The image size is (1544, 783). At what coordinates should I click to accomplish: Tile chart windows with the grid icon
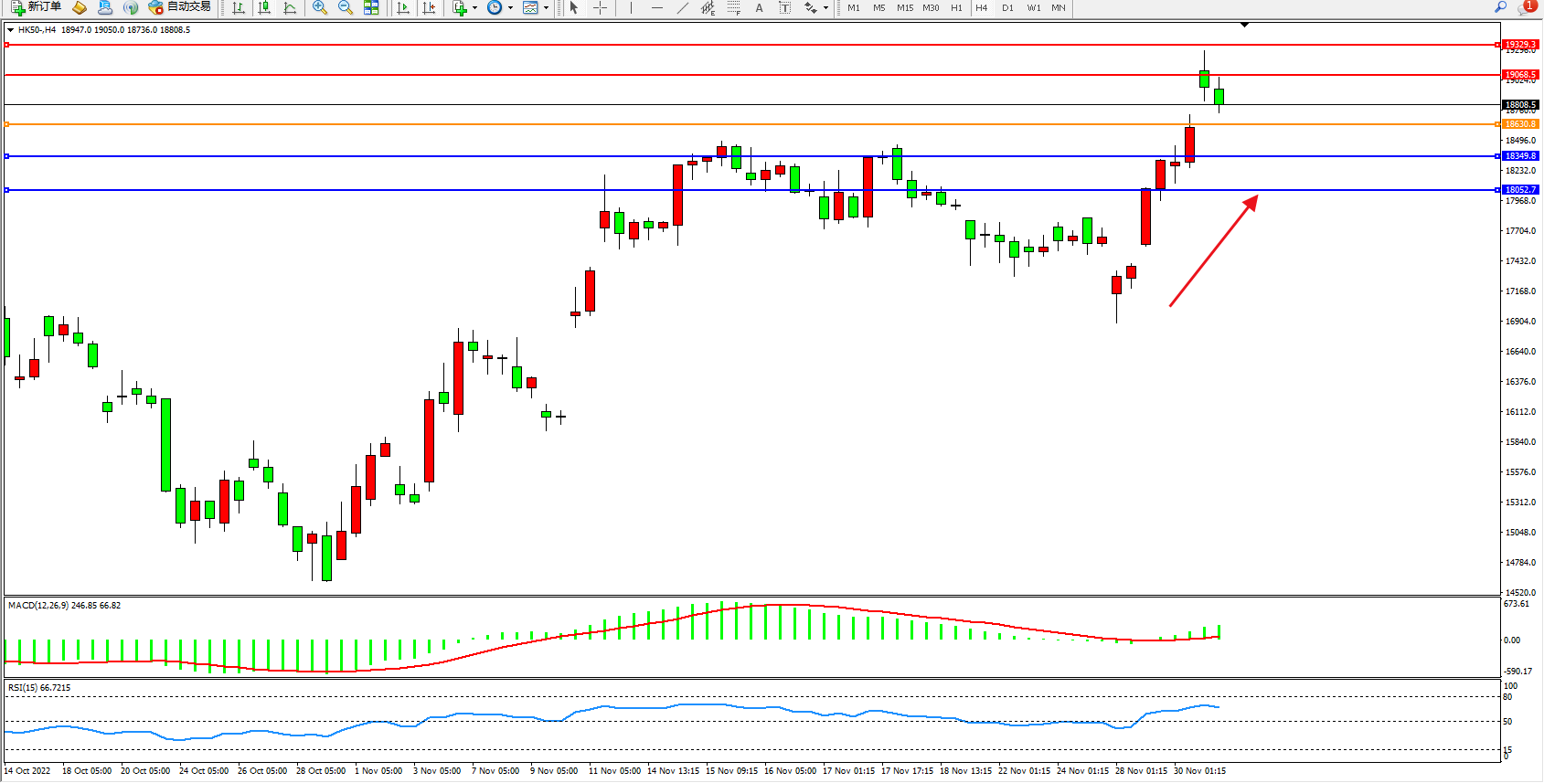[371, 7]
